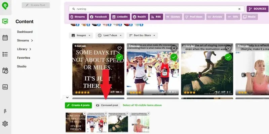Click the green app logo icon

point(5,6)
